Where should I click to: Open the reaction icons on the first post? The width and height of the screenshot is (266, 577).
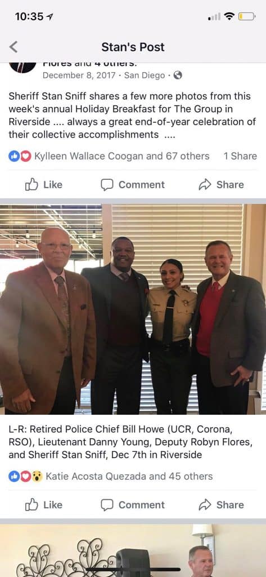tap(20, 157)
